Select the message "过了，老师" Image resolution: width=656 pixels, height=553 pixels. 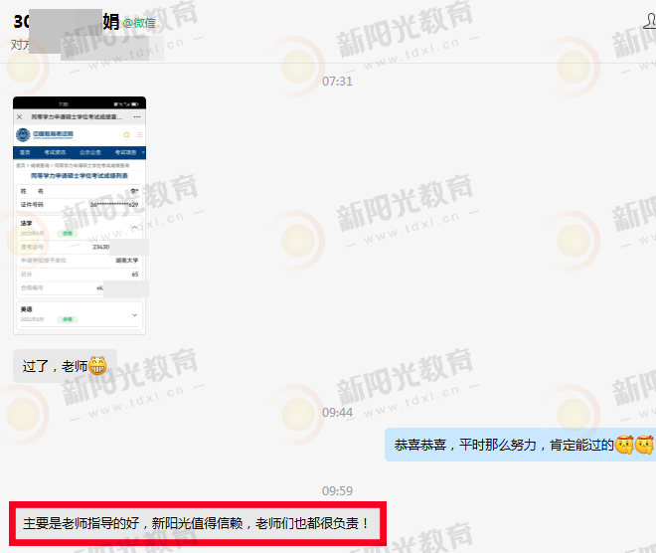coord(65,366)
